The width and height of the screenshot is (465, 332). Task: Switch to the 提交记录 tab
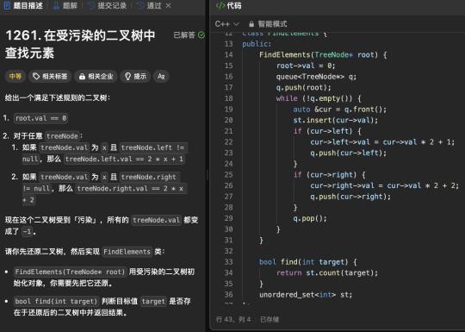point(108,5)
